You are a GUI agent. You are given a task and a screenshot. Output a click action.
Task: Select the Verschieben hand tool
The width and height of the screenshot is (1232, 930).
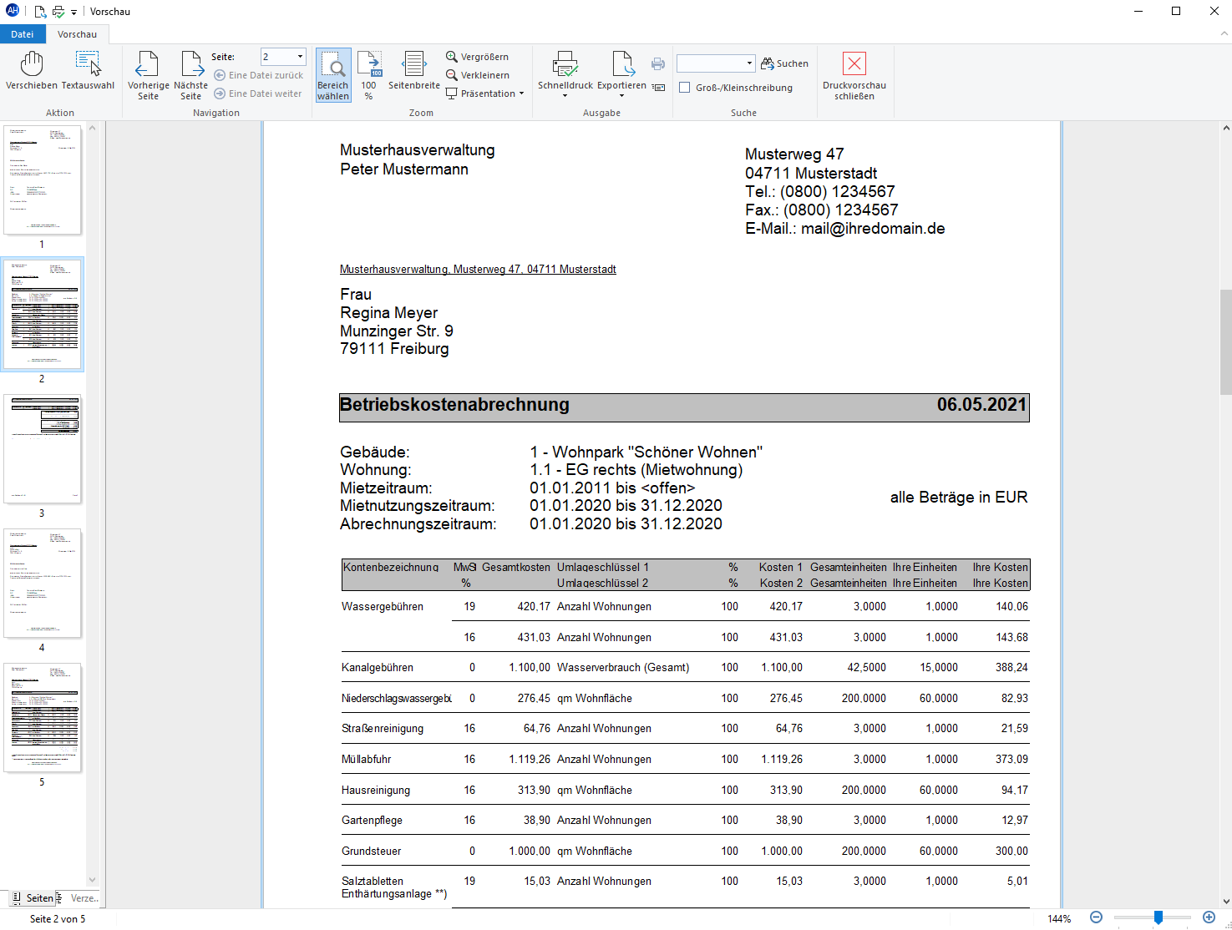tap(32, 71)
